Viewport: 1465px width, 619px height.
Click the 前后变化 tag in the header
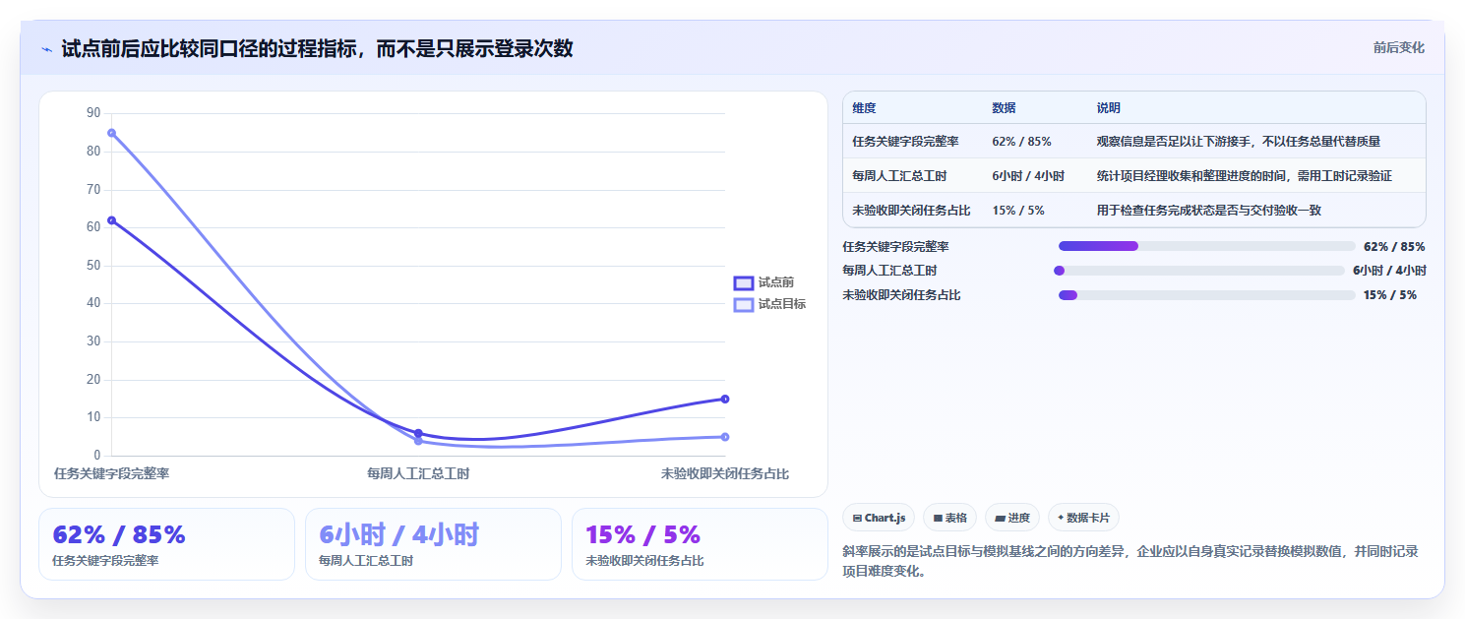pyautogui.click(x=1398, y=47)
